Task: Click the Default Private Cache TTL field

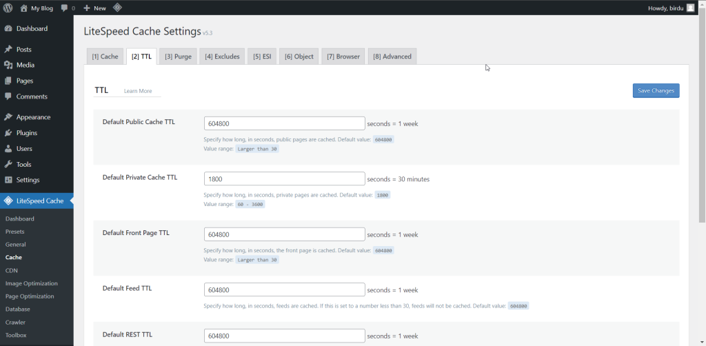Action: (285, 179)
